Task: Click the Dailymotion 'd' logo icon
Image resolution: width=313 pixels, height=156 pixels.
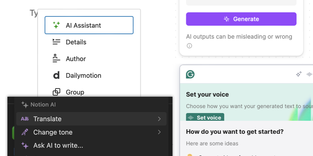Action: 56,75
